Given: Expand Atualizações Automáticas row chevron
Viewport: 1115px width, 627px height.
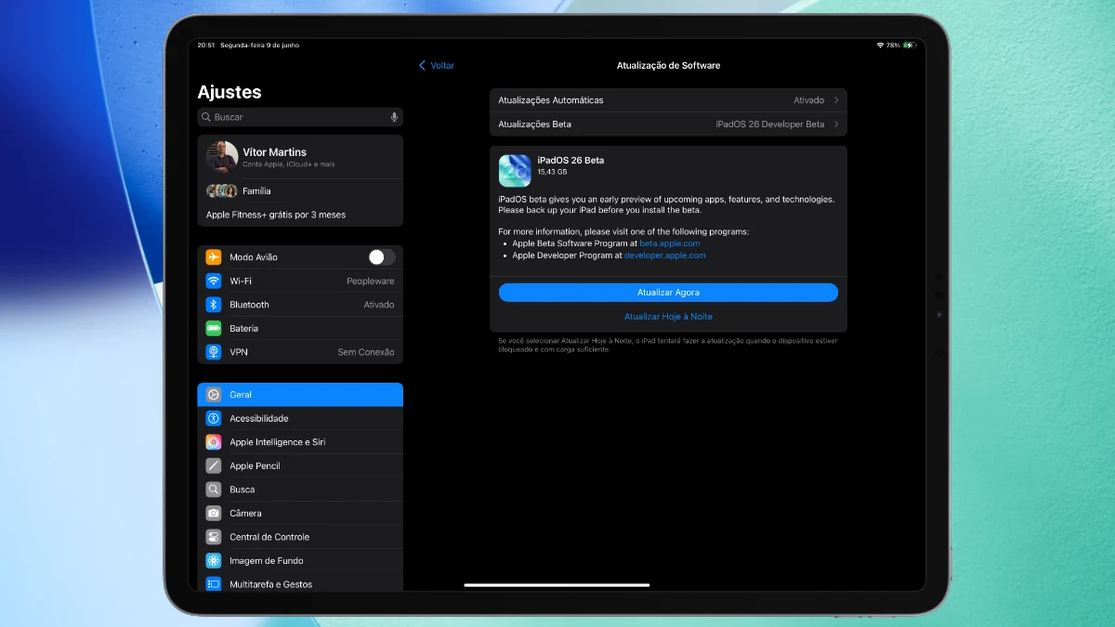Looking at the screenshot, I should 836,100.
